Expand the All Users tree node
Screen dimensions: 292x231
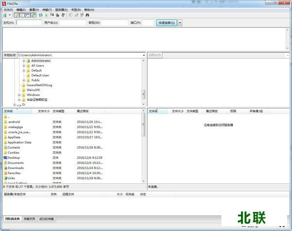(x=24, y=66)
